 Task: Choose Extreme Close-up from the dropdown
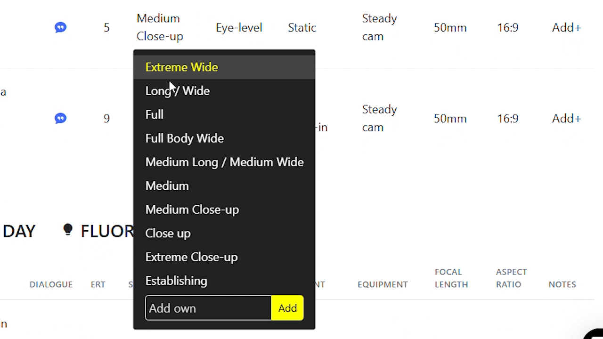pyautogui.click(x=192, y=257)
